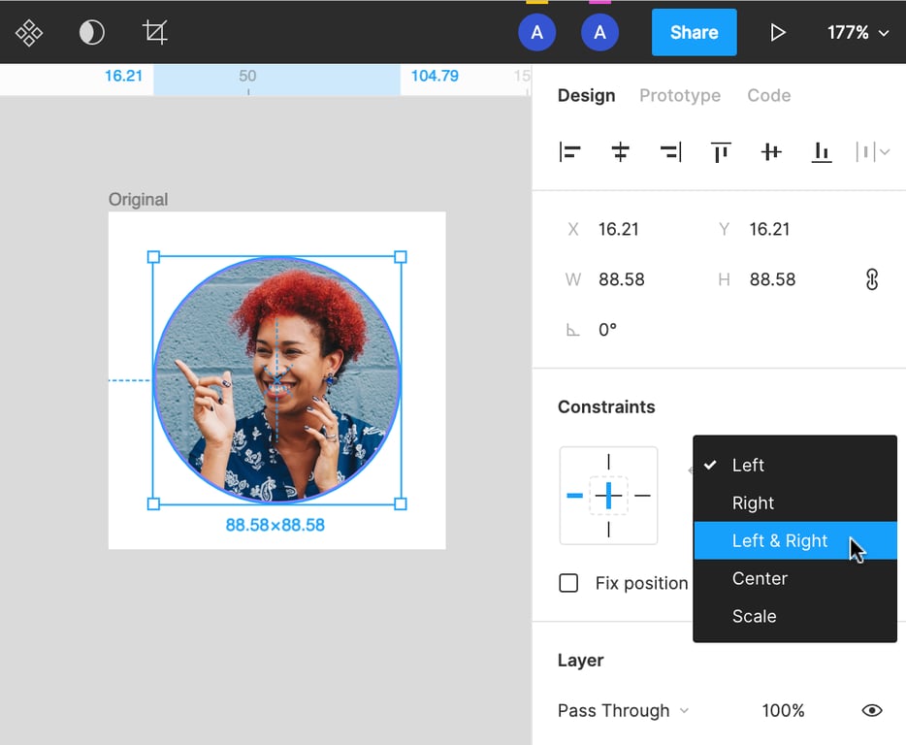
Task: Toggle constrain proportions link icon
Action: tap(871, 279)
